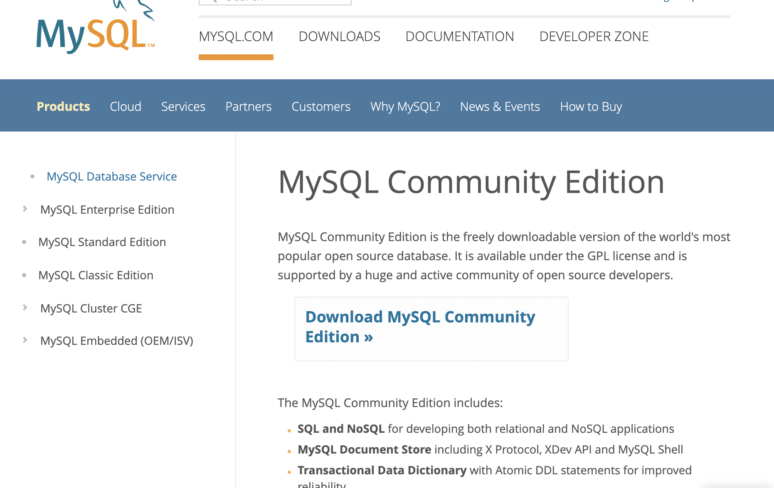Expand MySQL Enterprise Edition chevron
Image resolution: width=774 pixels, height=488 pixels.
pos(25,209)
